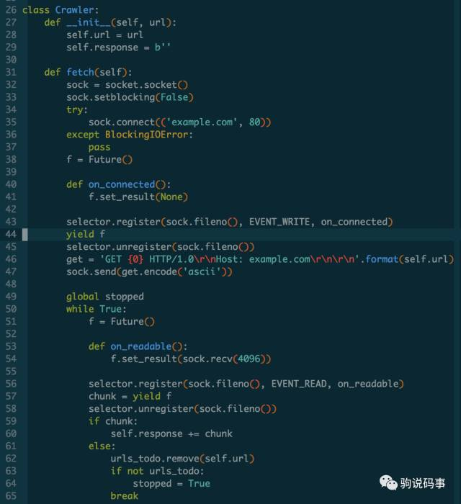This screenshot has width=461, height=504.
Task: Click EVENT_READ on line 56
Action: click(x=299, y=384)
